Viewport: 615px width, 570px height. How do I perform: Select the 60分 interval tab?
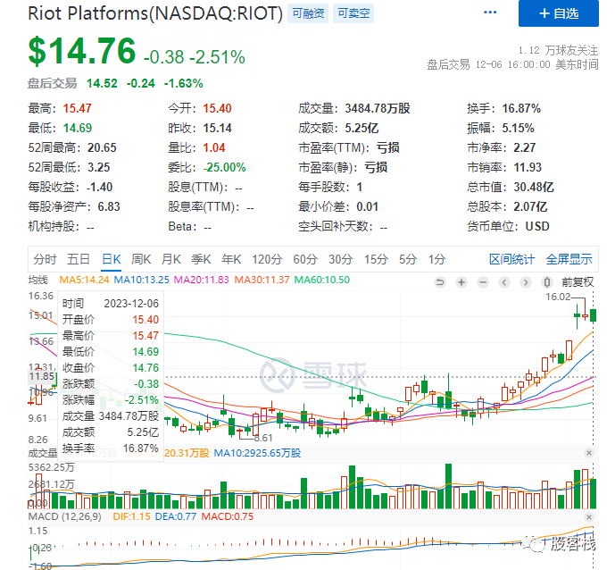click(x=305, y=259)
